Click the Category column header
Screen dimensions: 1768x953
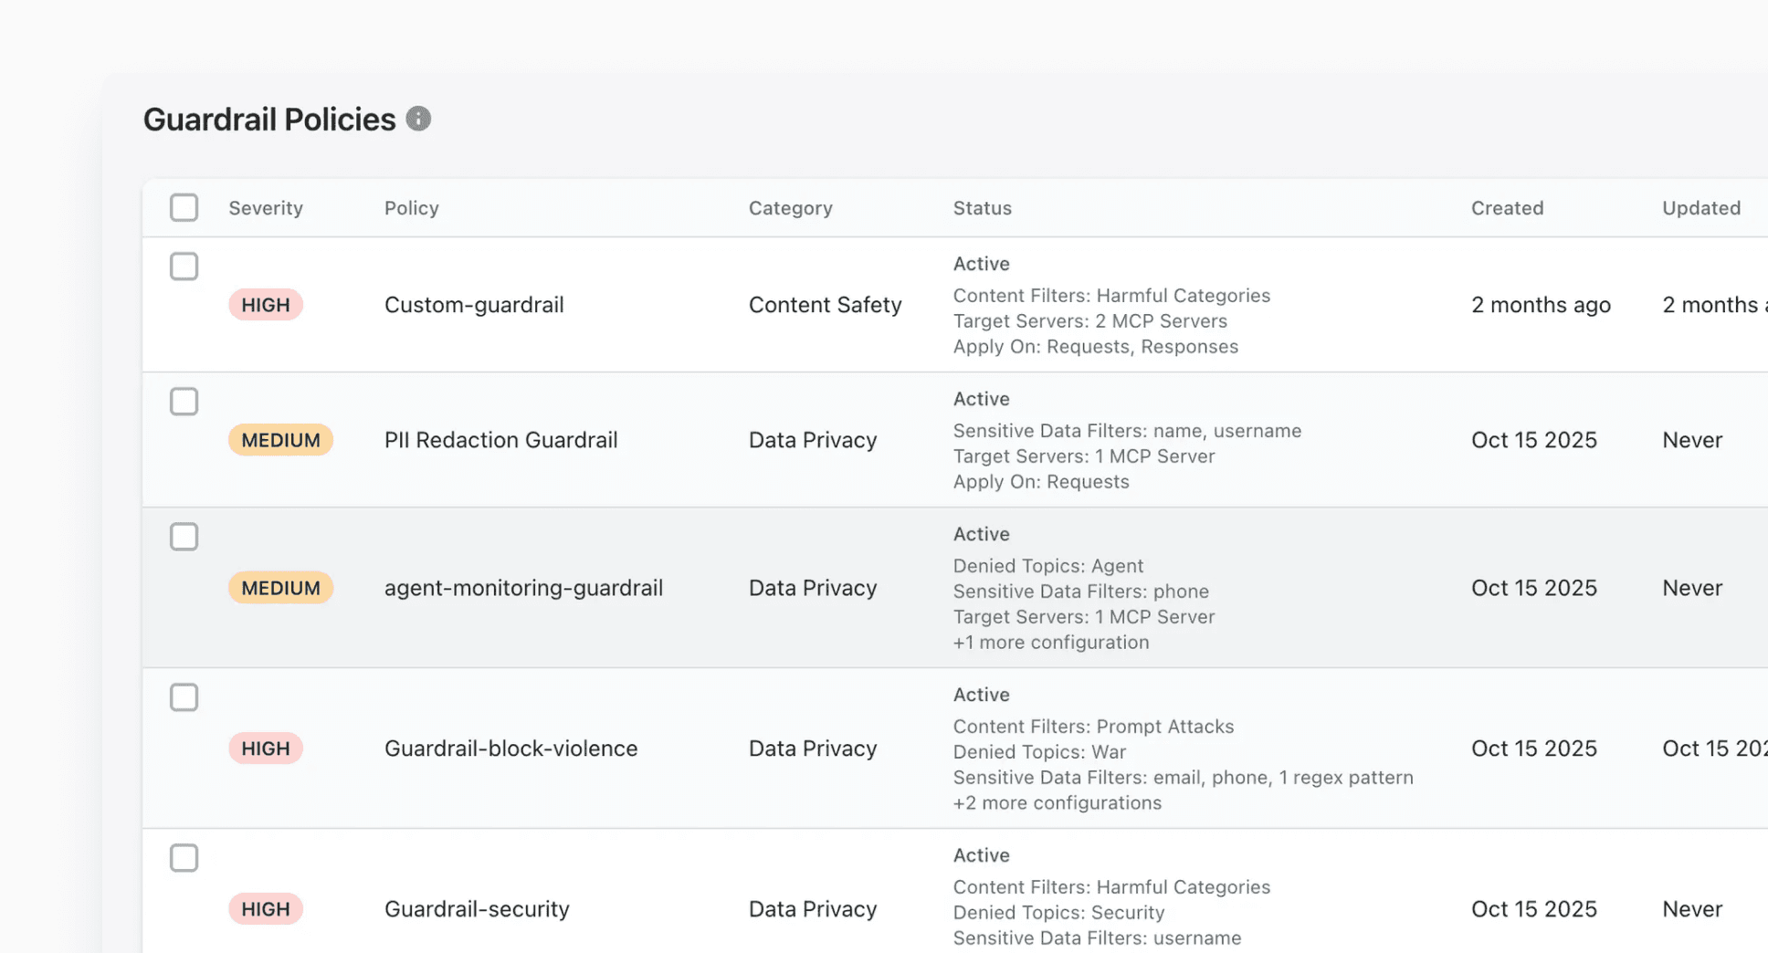790,208
